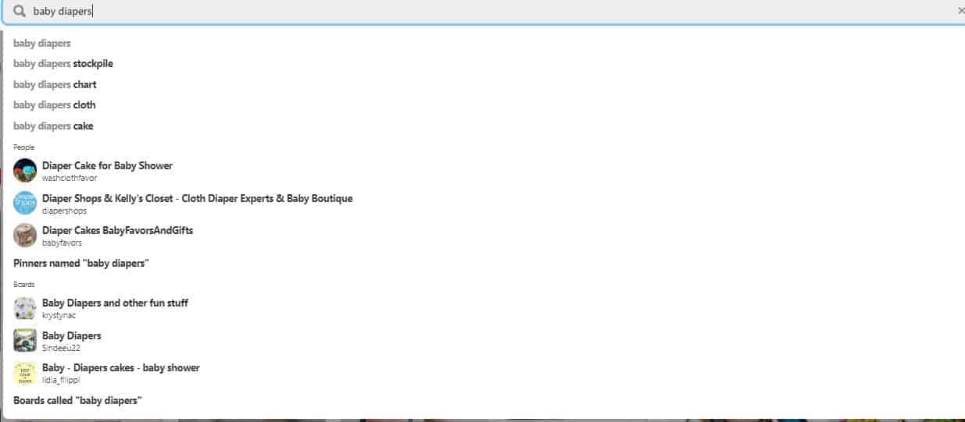
Task: Open 'Baby Diapers and other fun stuff' thumbnail
Action: tap(25, 308)
